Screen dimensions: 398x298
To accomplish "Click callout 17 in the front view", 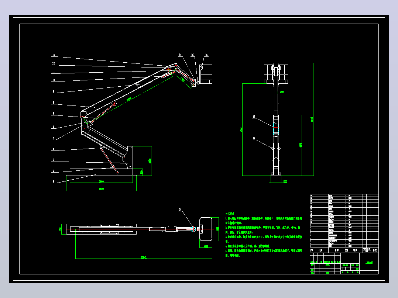I will (x=254, y=117).
